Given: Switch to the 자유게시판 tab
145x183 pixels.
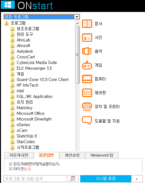Looking at the screenshot, I should tap(19, 155).
